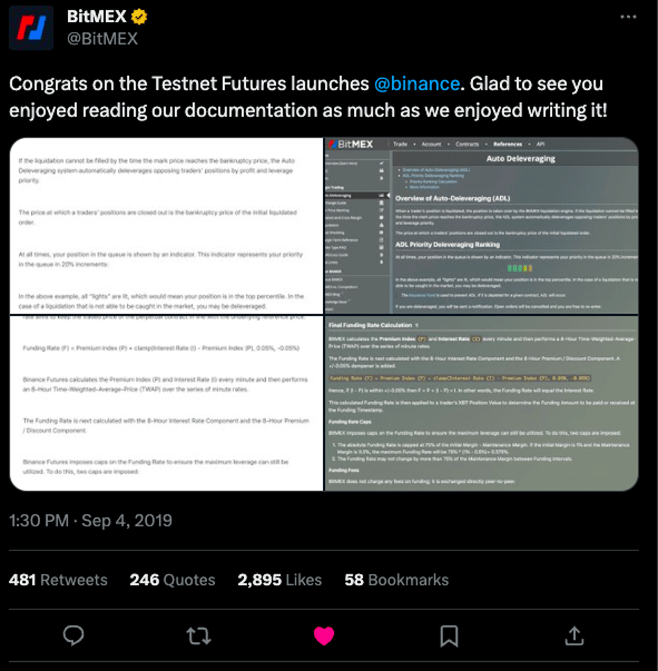View the 246 Quotes list
Screen dimensions: 658x671
pyautogui.click(x=172, y=580)
